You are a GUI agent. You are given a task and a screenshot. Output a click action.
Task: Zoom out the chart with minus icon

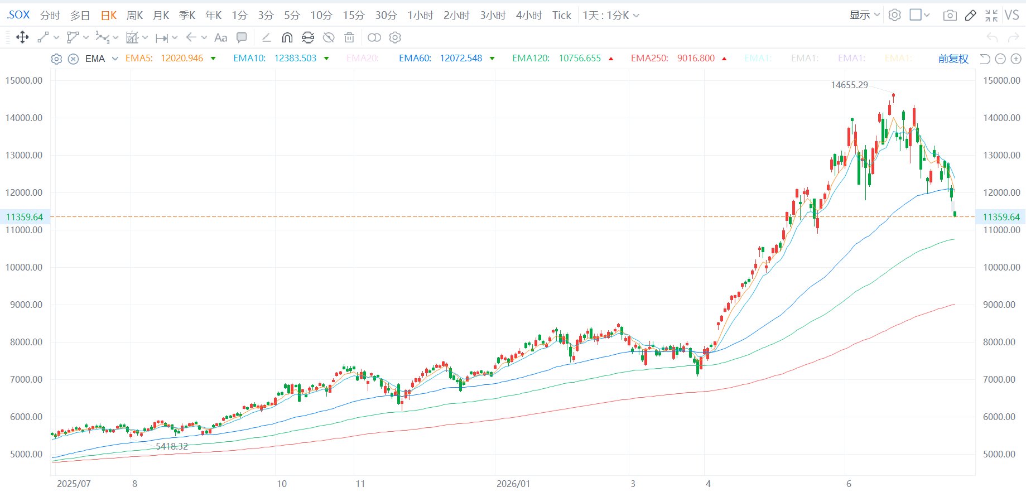click(1000, 59)
